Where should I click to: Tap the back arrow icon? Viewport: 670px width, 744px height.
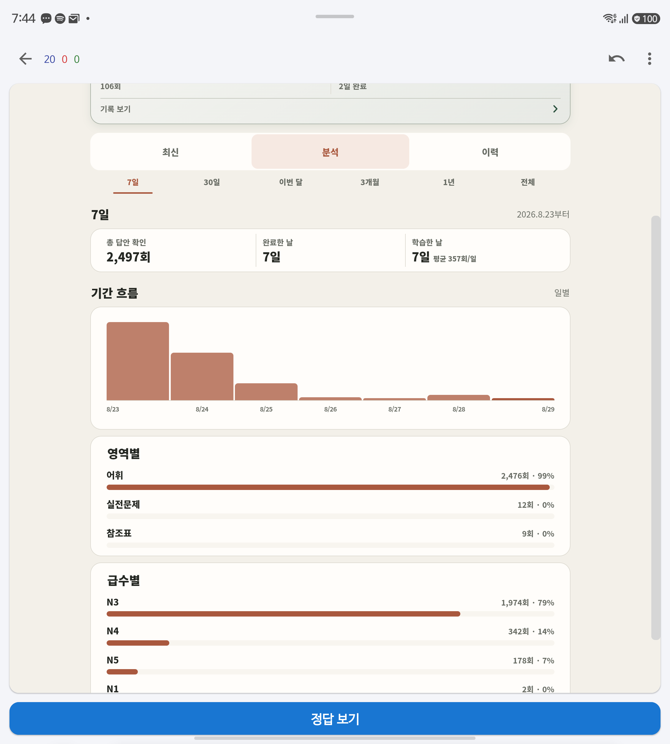pyautogui.click(x=26, y=59)
